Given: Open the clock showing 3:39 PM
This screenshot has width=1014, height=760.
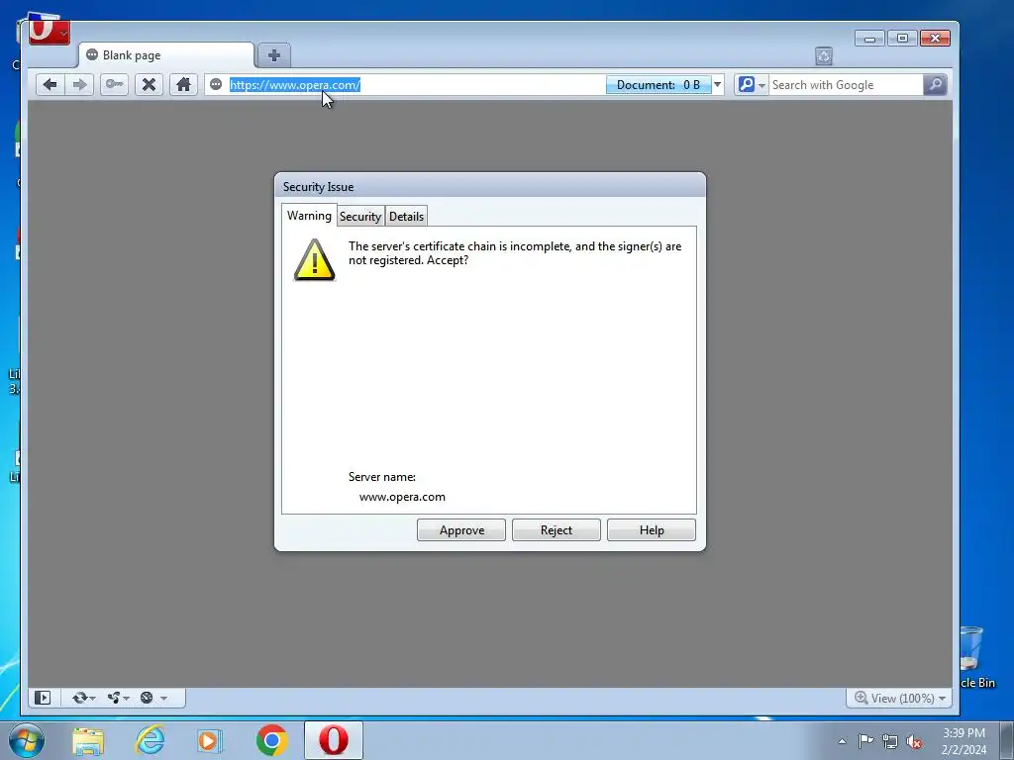Looking at the screenshot, I should (963, 741).
